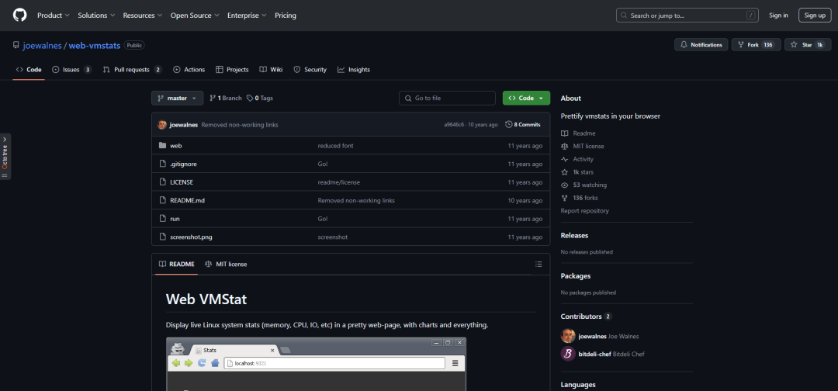The width and height of the screenshot is (838, 391).
Task: Open the master branch selector dropdown
Action: (178, 99)
